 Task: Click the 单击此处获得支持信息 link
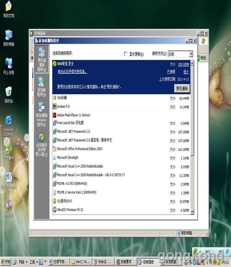pos(72,72)
